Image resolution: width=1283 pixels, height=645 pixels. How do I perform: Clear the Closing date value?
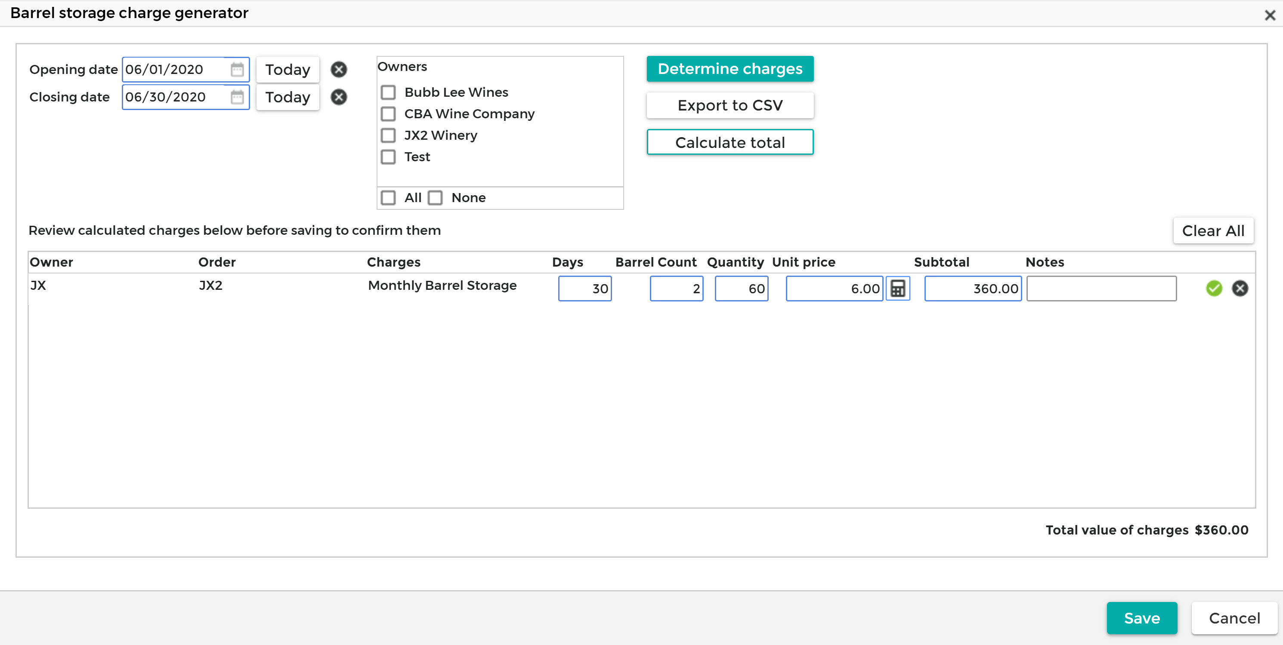coord(339,97)
